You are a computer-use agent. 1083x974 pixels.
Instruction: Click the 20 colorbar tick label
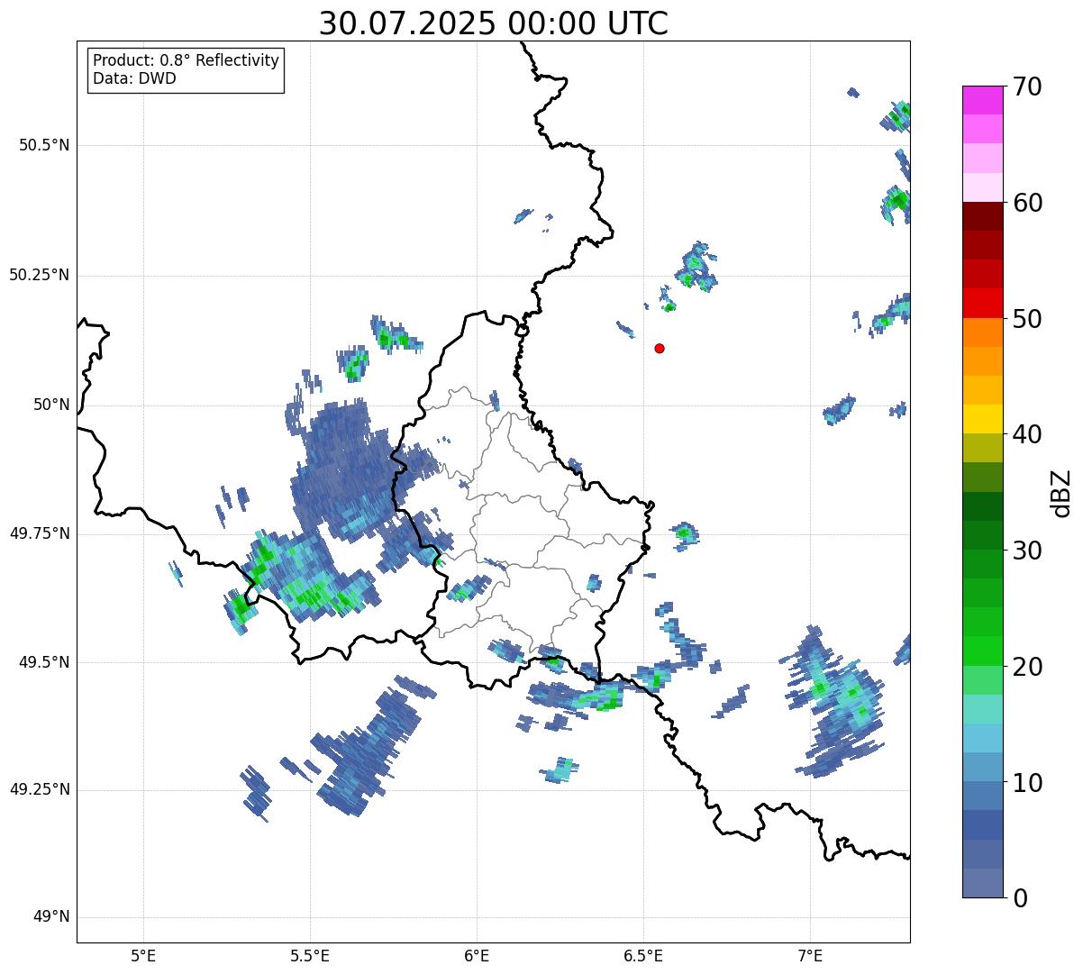pyautogui.click(x=1027, y=667)
